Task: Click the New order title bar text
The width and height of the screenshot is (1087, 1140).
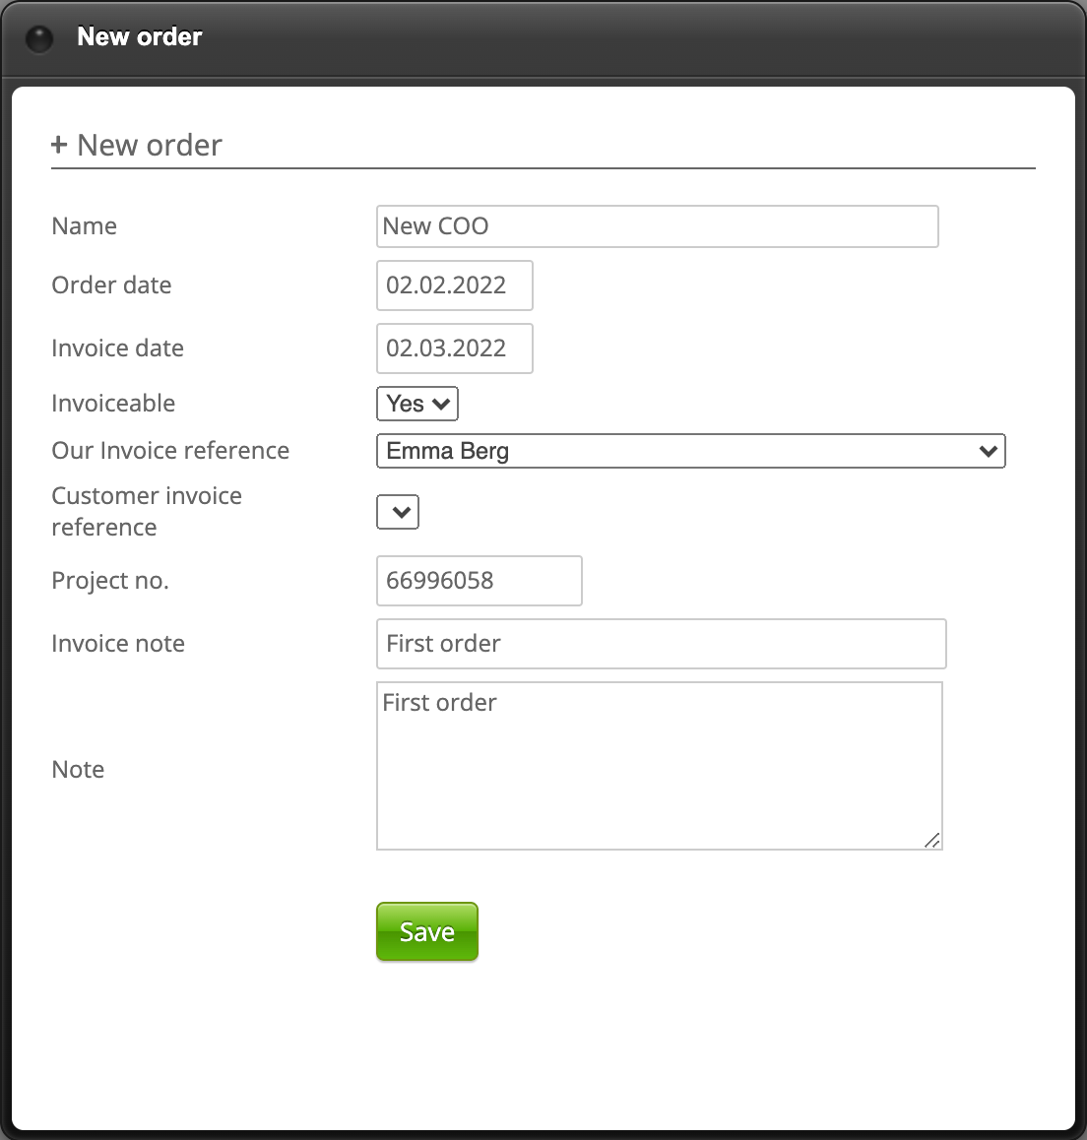Action: click(x=140, y=36)
